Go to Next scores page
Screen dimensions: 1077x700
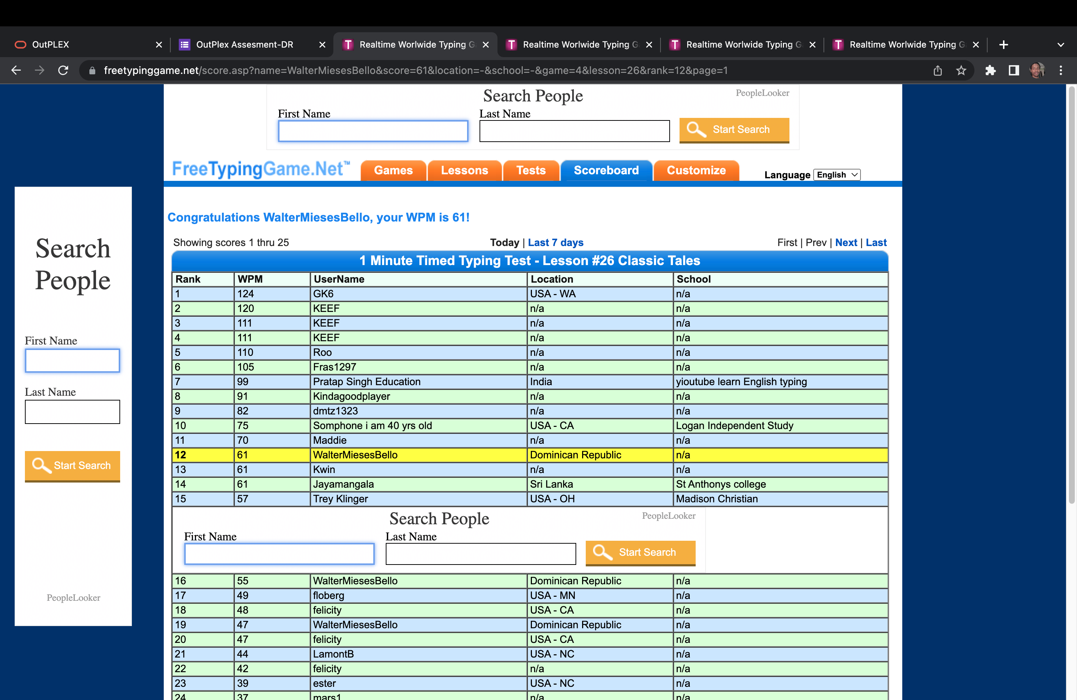click(x=846, y=243)
